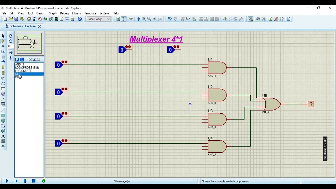Open the Debug menu
Screen dimensions: 336x189
coord(64,13)
